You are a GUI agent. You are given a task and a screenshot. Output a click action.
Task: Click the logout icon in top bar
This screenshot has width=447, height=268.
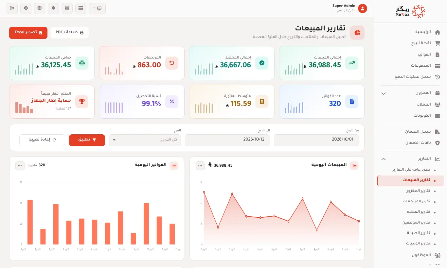tap(12, 8)
